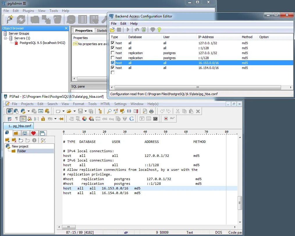The image size is (295, 236).
Task: Click the reload server play icon
Action: click(128, 30)
